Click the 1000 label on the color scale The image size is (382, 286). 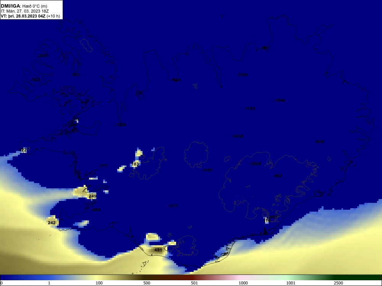243,283
